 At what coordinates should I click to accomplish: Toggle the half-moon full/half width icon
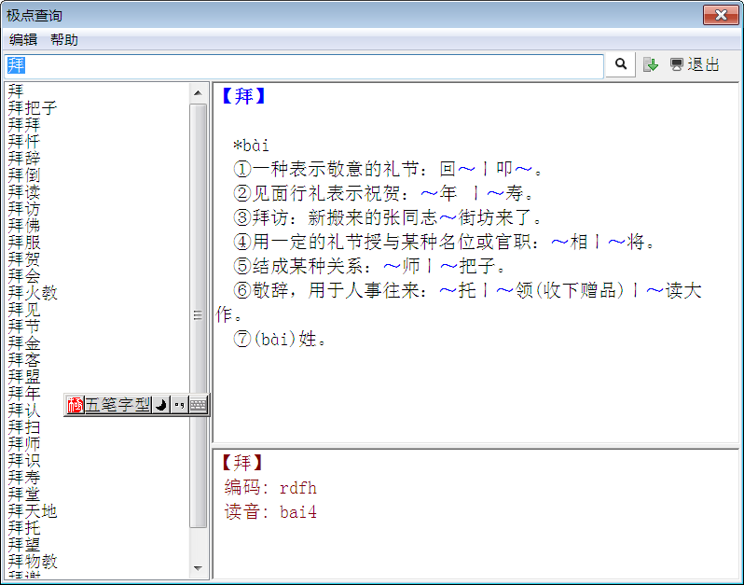tap(161, 405)
